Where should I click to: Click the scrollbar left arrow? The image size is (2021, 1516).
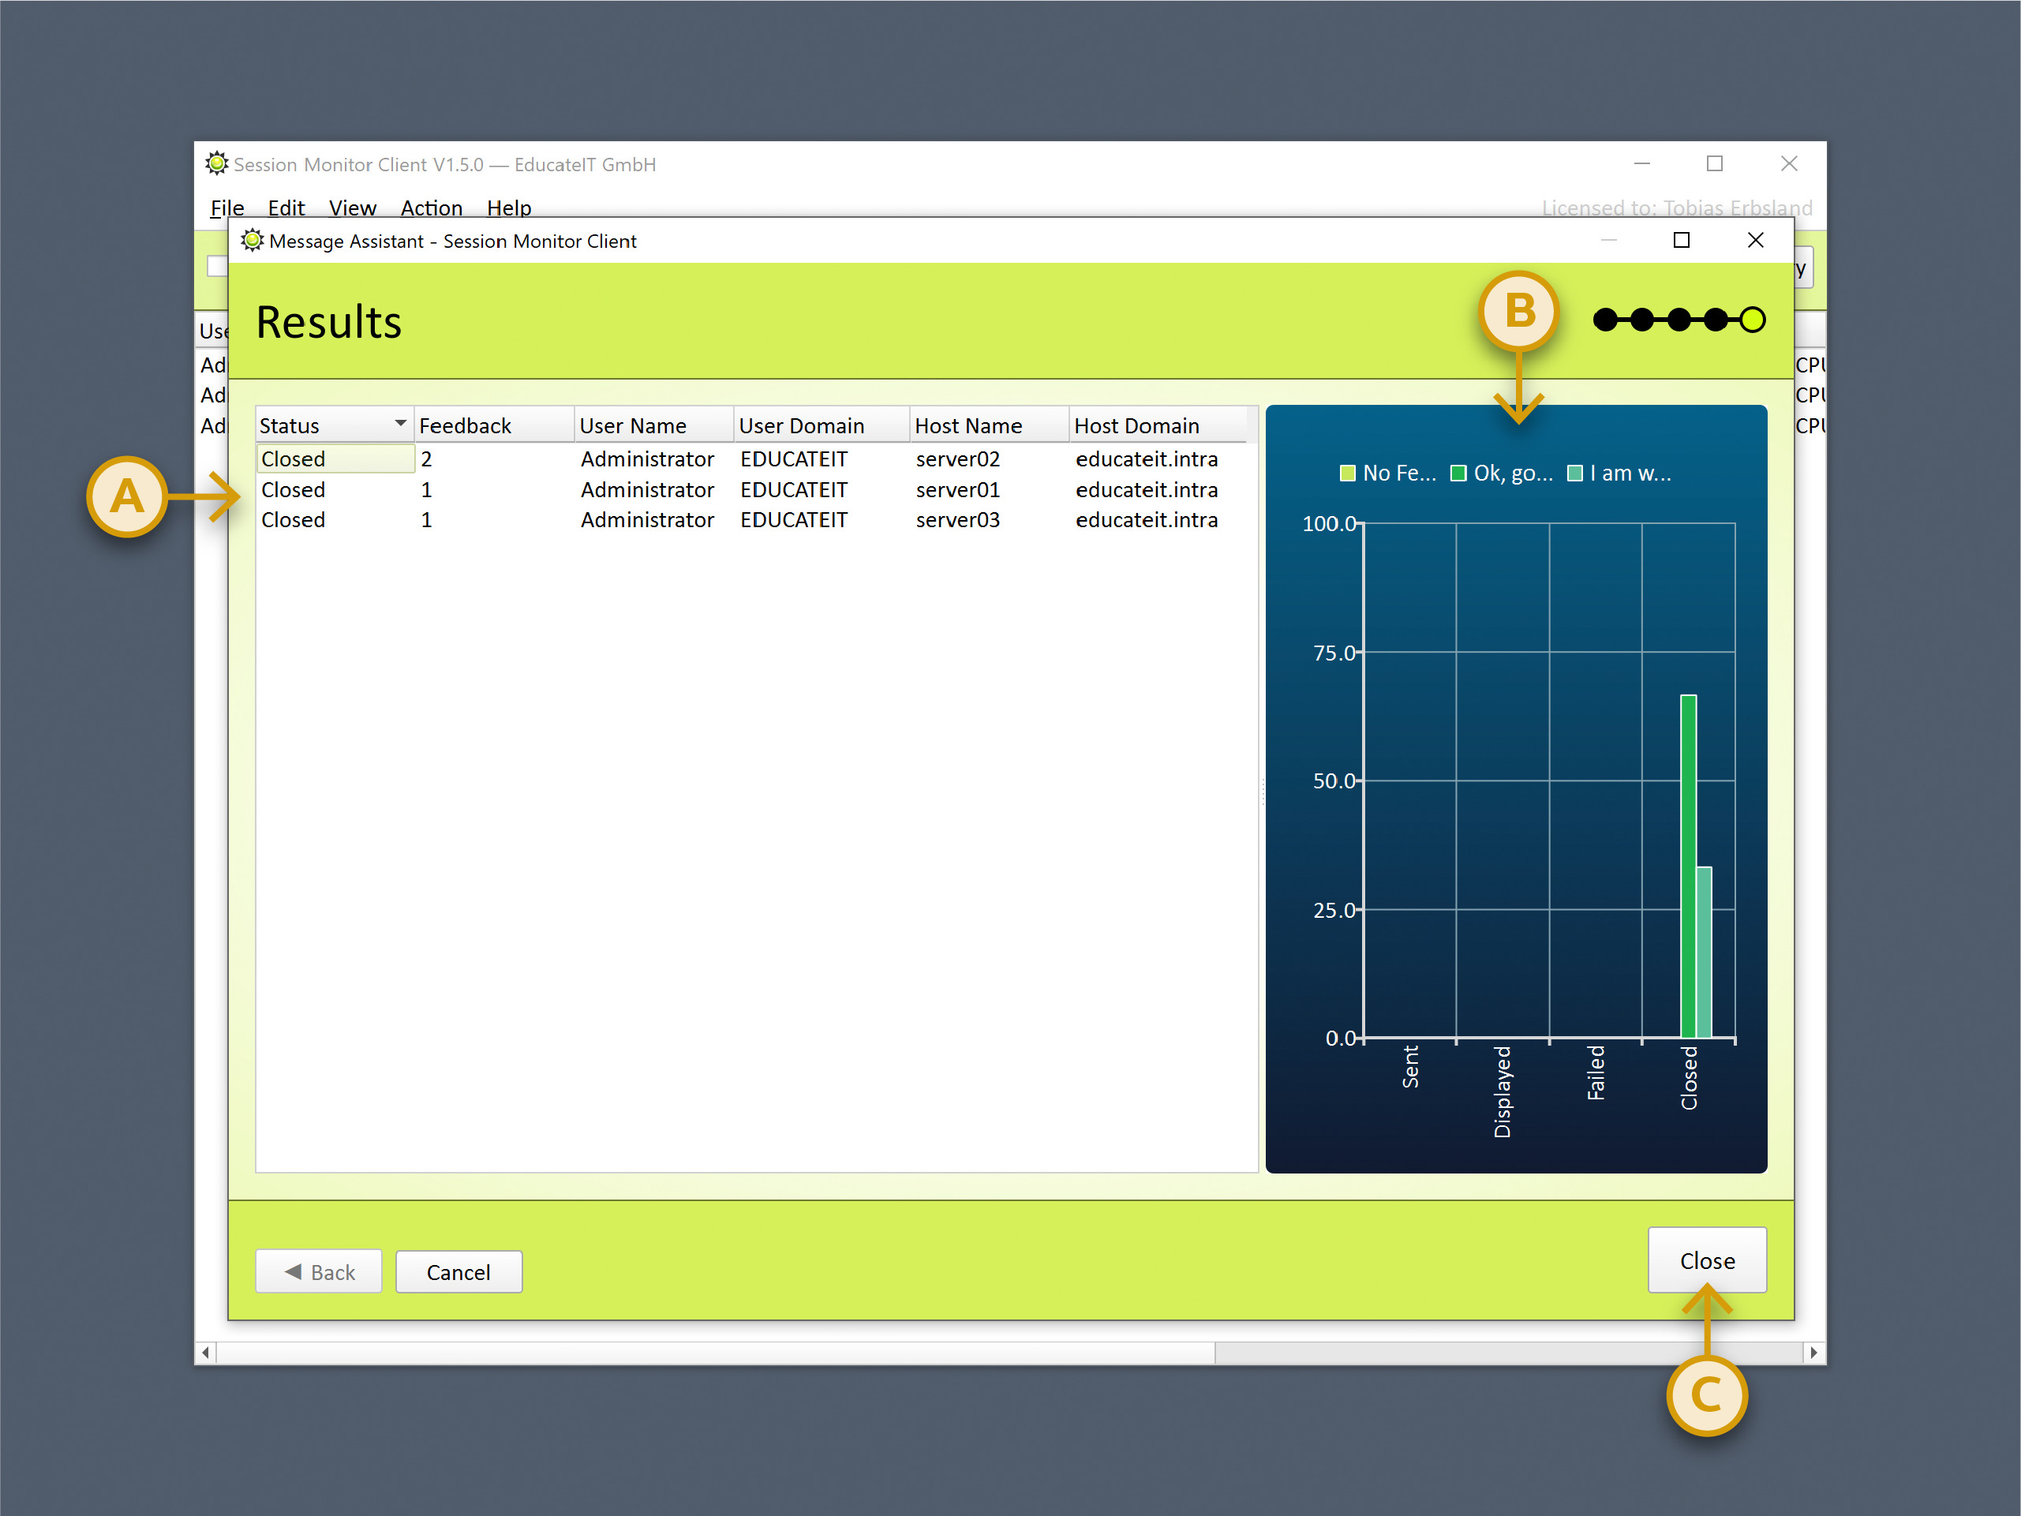[205, 1352]
